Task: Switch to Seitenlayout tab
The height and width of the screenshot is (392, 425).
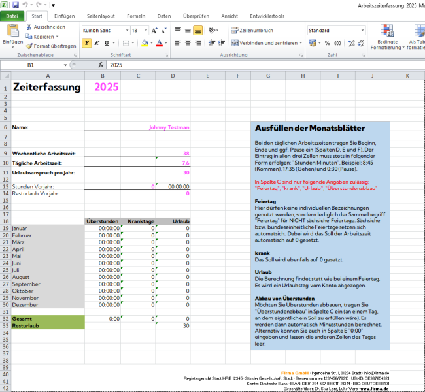Action: point(101,16)
